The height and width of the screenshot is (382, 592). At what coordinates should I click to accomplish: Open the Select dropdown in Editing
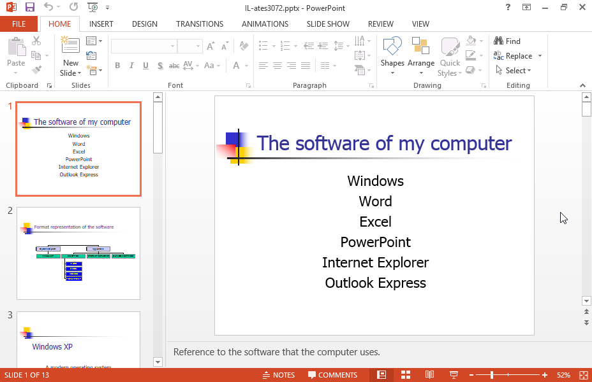point(514,71)
